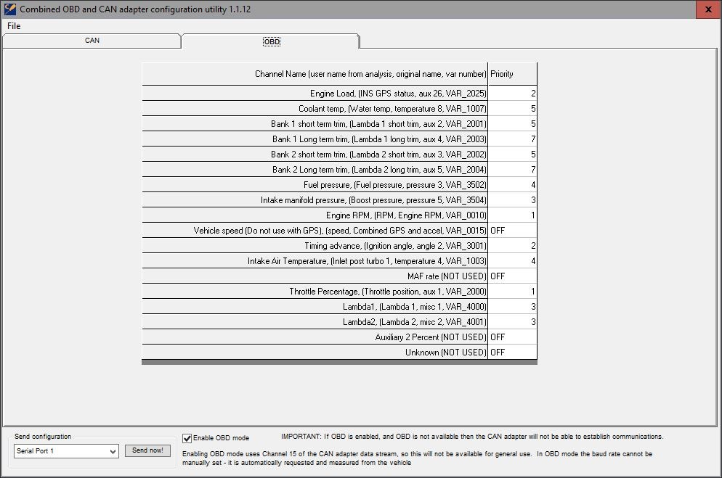Click Engine RPM priority value
The width and height of the screenshot is (722, 478).
click(512, 215)
